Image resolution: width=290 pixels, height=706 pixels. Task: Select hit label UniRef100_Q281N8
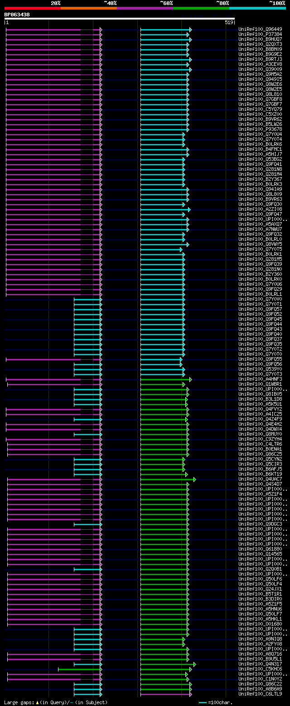(260, 169)
